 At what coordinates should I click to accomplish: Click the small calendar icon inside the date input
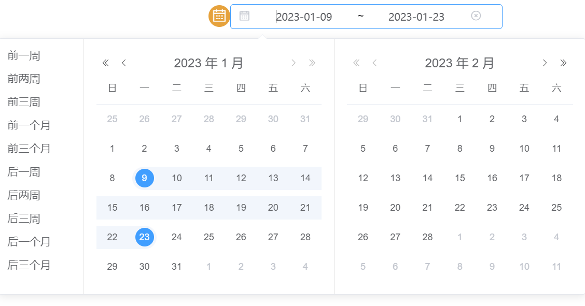tap(244, 16)
